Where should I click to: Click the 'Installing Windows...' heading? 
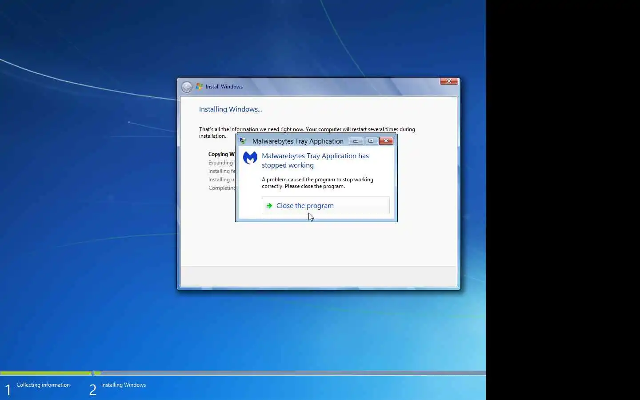pyautogui.click(x=230, y=109)
